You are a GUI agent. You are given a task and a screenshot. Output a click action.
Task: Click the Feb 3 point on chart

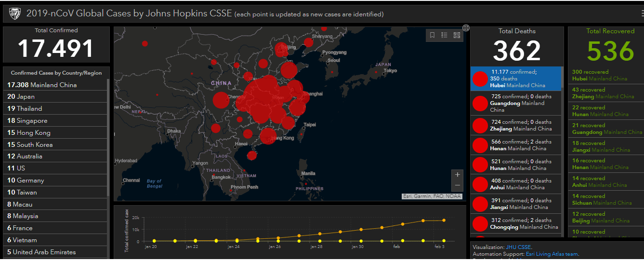[x=444, y=221]
